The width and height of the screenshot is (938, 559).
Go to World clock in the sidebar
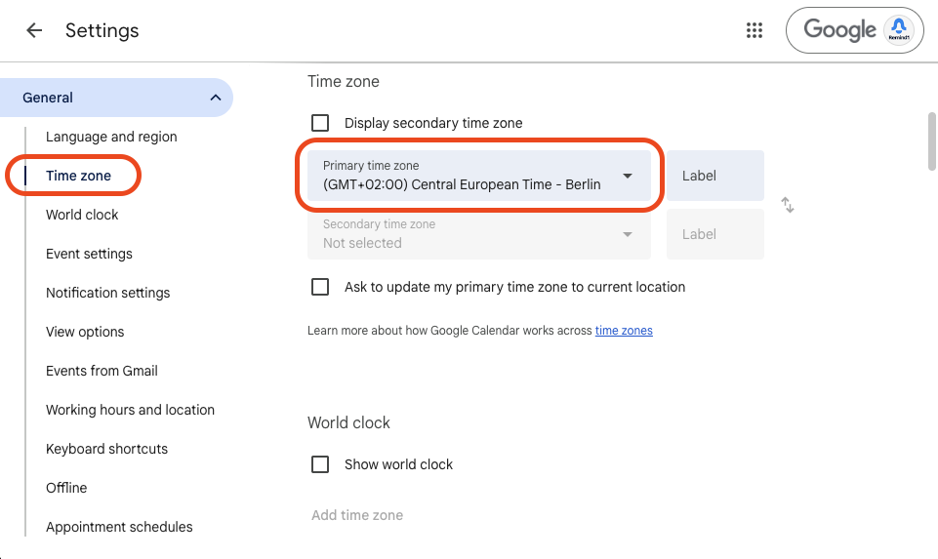pyautogui.click(x=82, y=215)
